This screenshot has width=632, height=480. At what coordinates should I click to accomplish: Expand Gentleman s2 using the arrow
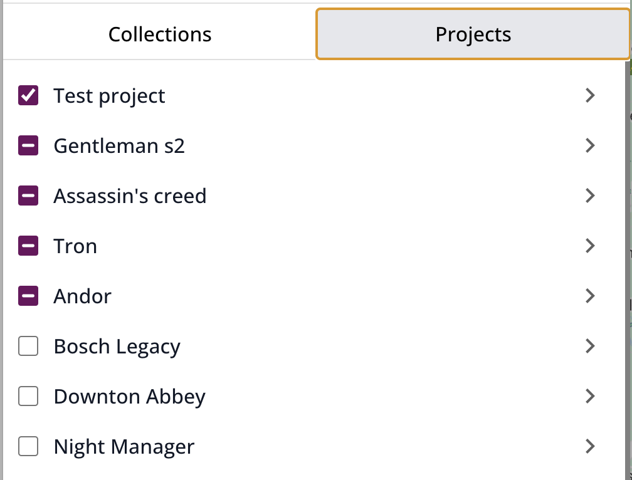click(x=590, y=145)
